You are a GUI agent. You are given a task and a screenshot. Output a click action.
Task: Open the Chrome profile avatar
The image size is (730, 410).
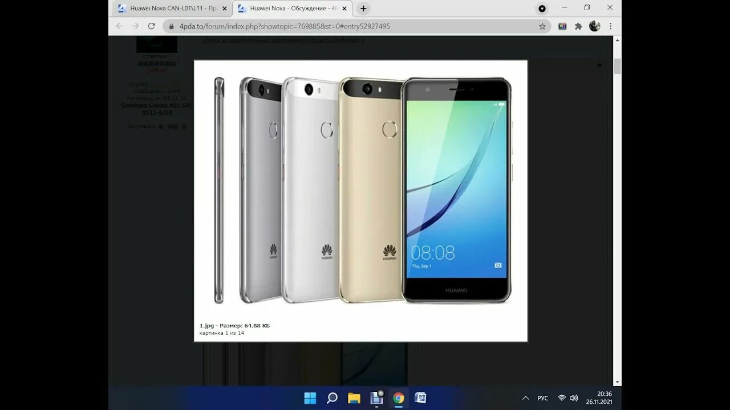pos(595,26)
